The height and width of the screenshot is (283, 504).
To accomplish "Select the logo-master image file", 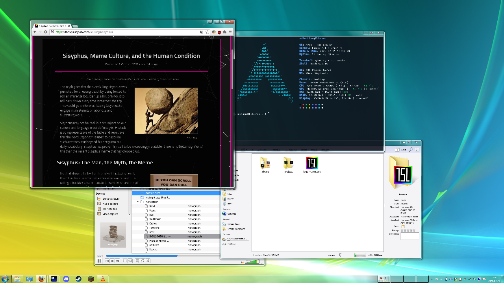I will (312, 165).
